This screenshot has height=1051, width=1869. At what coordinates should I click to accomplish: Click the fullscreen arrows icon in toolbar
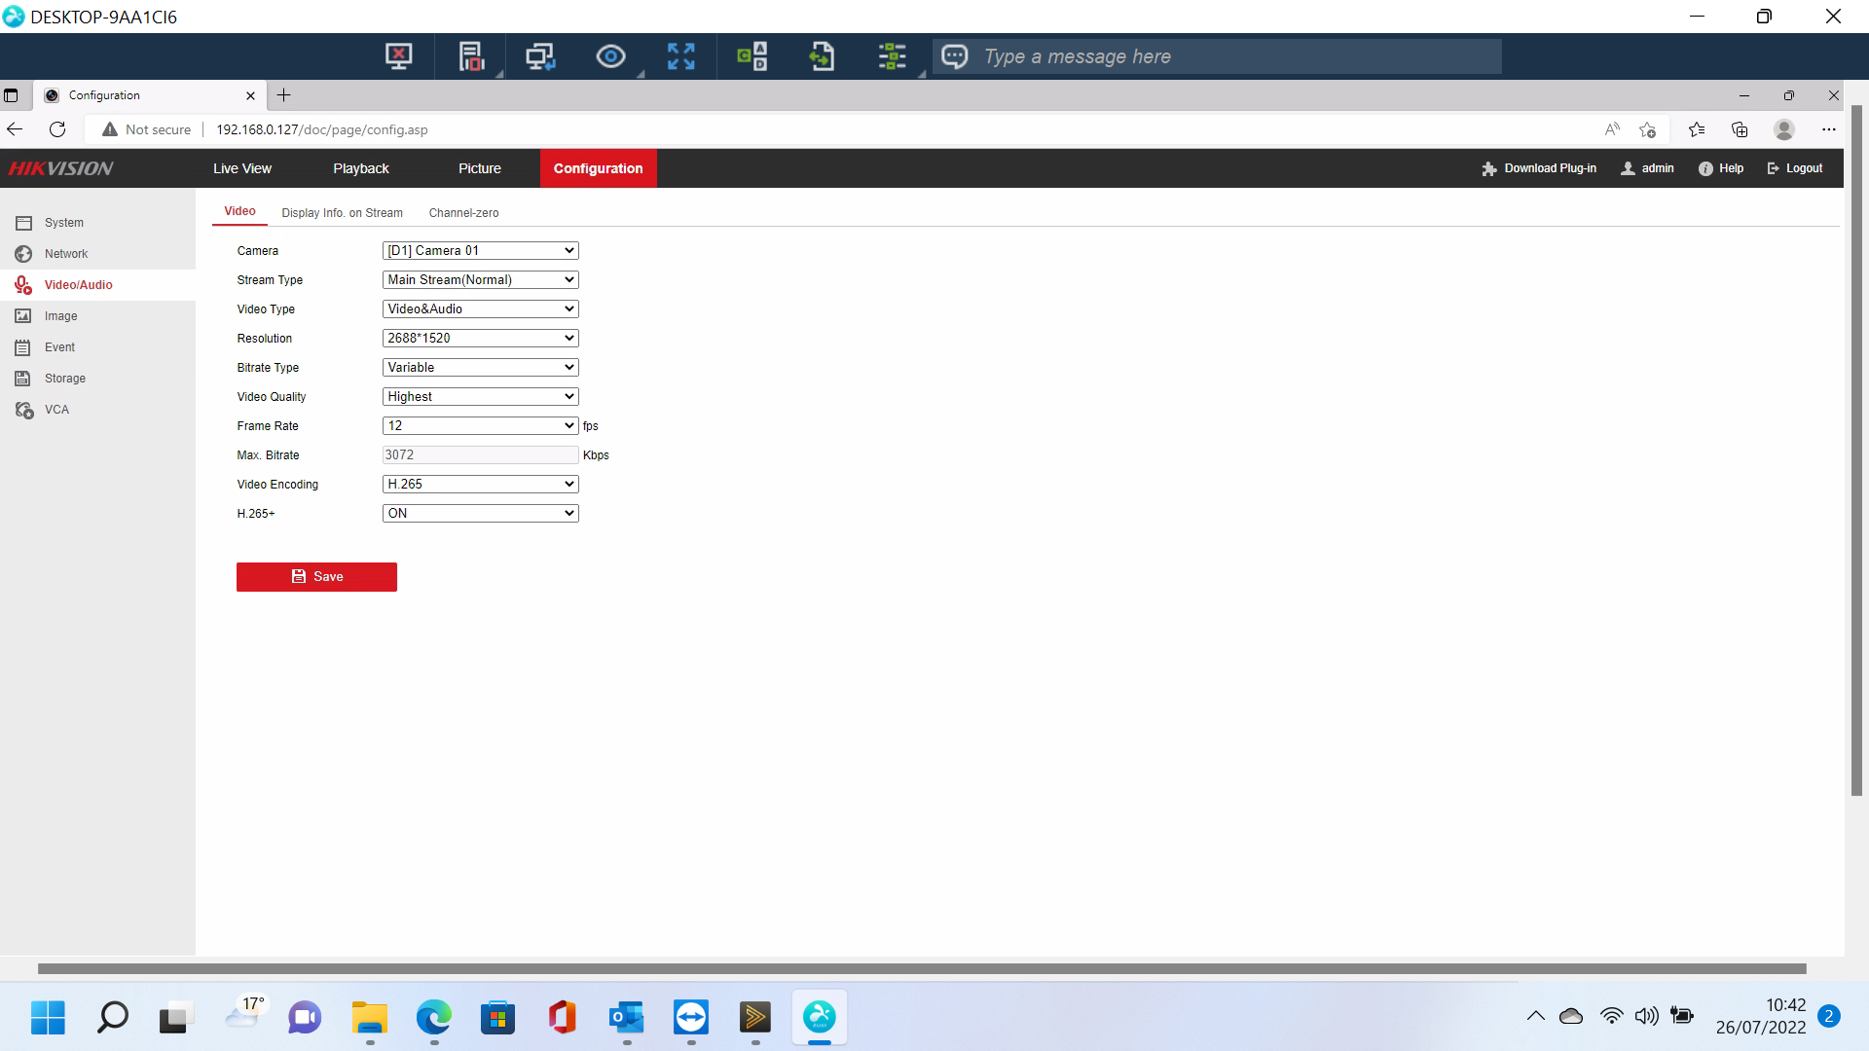click(x=680, y=56)
